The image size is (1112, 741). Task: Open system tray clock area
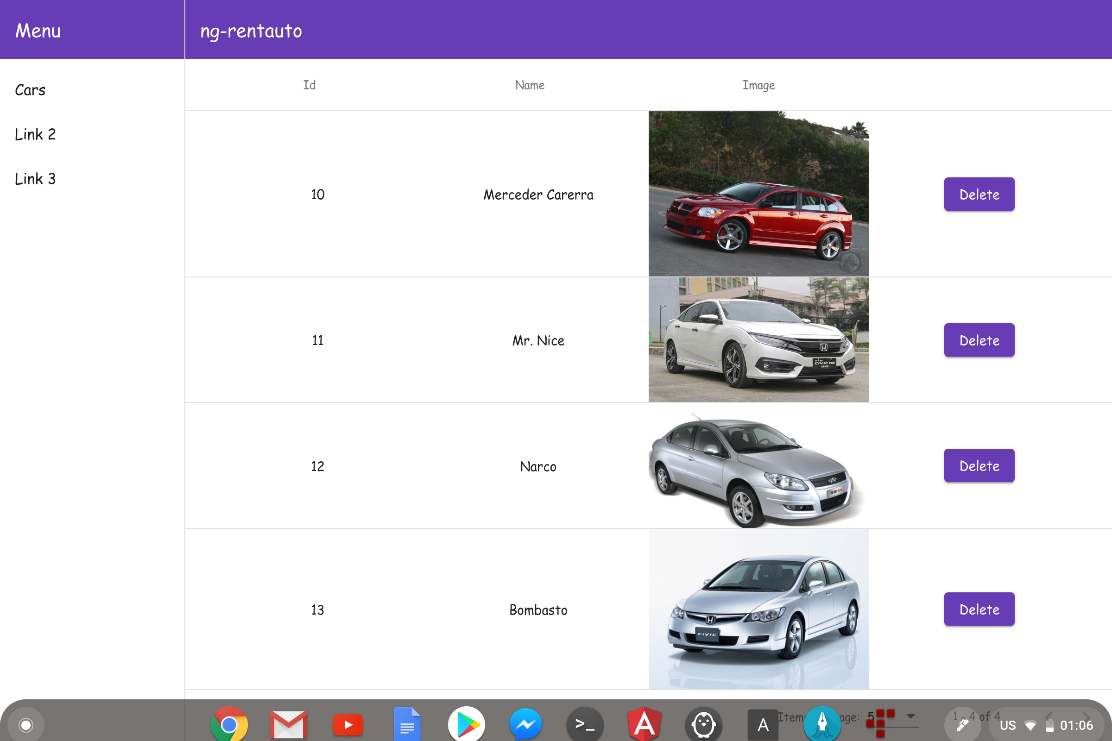1075,725
